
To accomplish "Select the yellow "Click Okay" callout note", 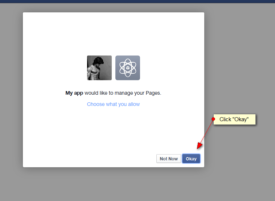I will click(x=234, y=119).
